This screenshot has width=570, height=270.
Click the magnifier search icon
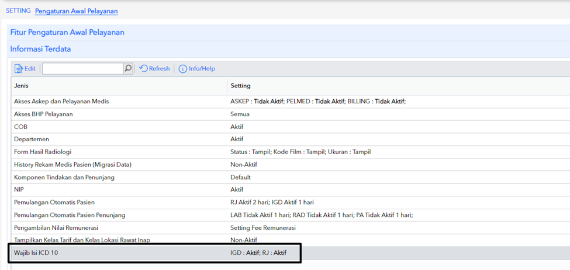pyautogui.click(x=128, y=69)
